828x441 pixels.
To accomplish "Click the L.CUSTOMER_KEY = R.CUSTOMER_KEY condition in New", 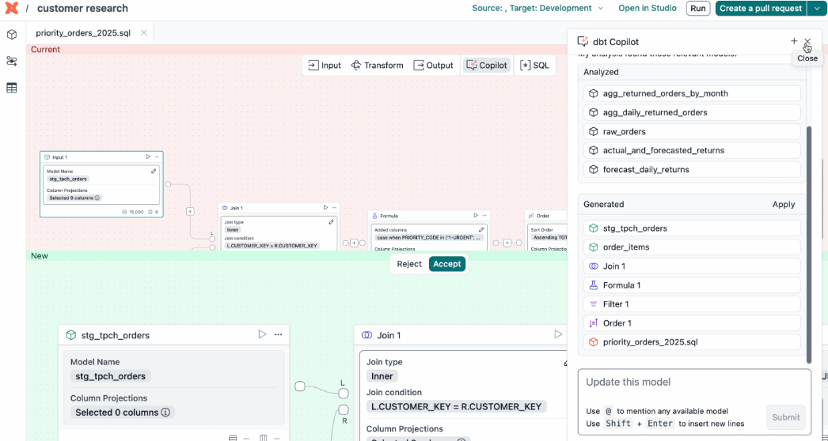I will 456,407.
